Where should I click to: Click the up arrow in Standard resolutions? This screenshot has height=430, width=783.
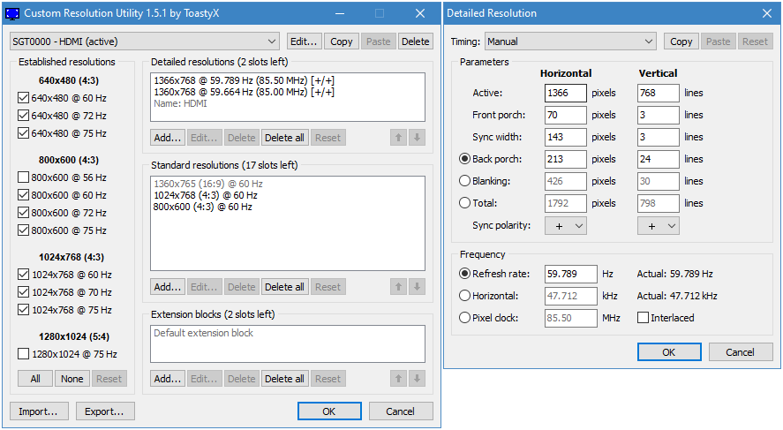398,287
